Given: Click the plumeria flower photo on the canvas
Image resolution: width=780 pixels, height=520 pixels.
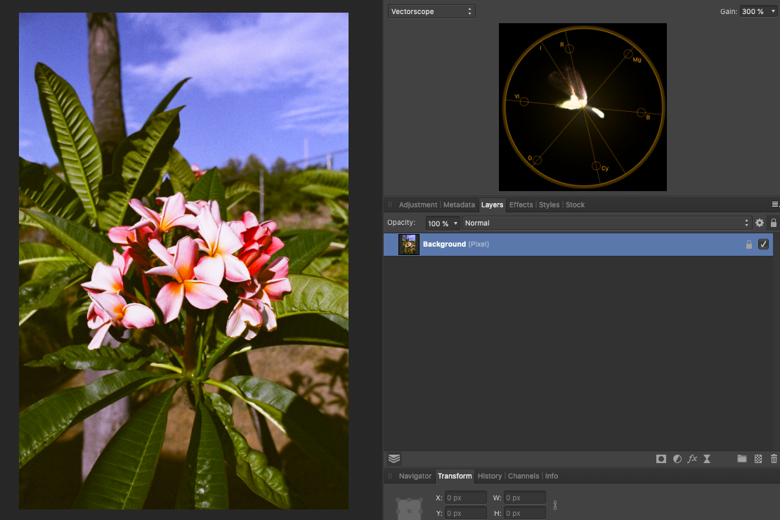Looking at the screenshot, I should [x=183, y=261].
